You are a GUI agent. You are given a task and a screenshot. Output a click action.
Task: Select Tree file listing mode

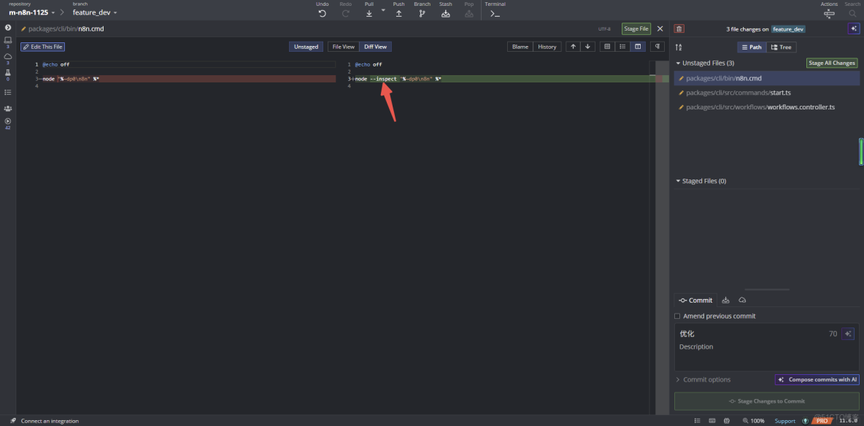(782, 47)
